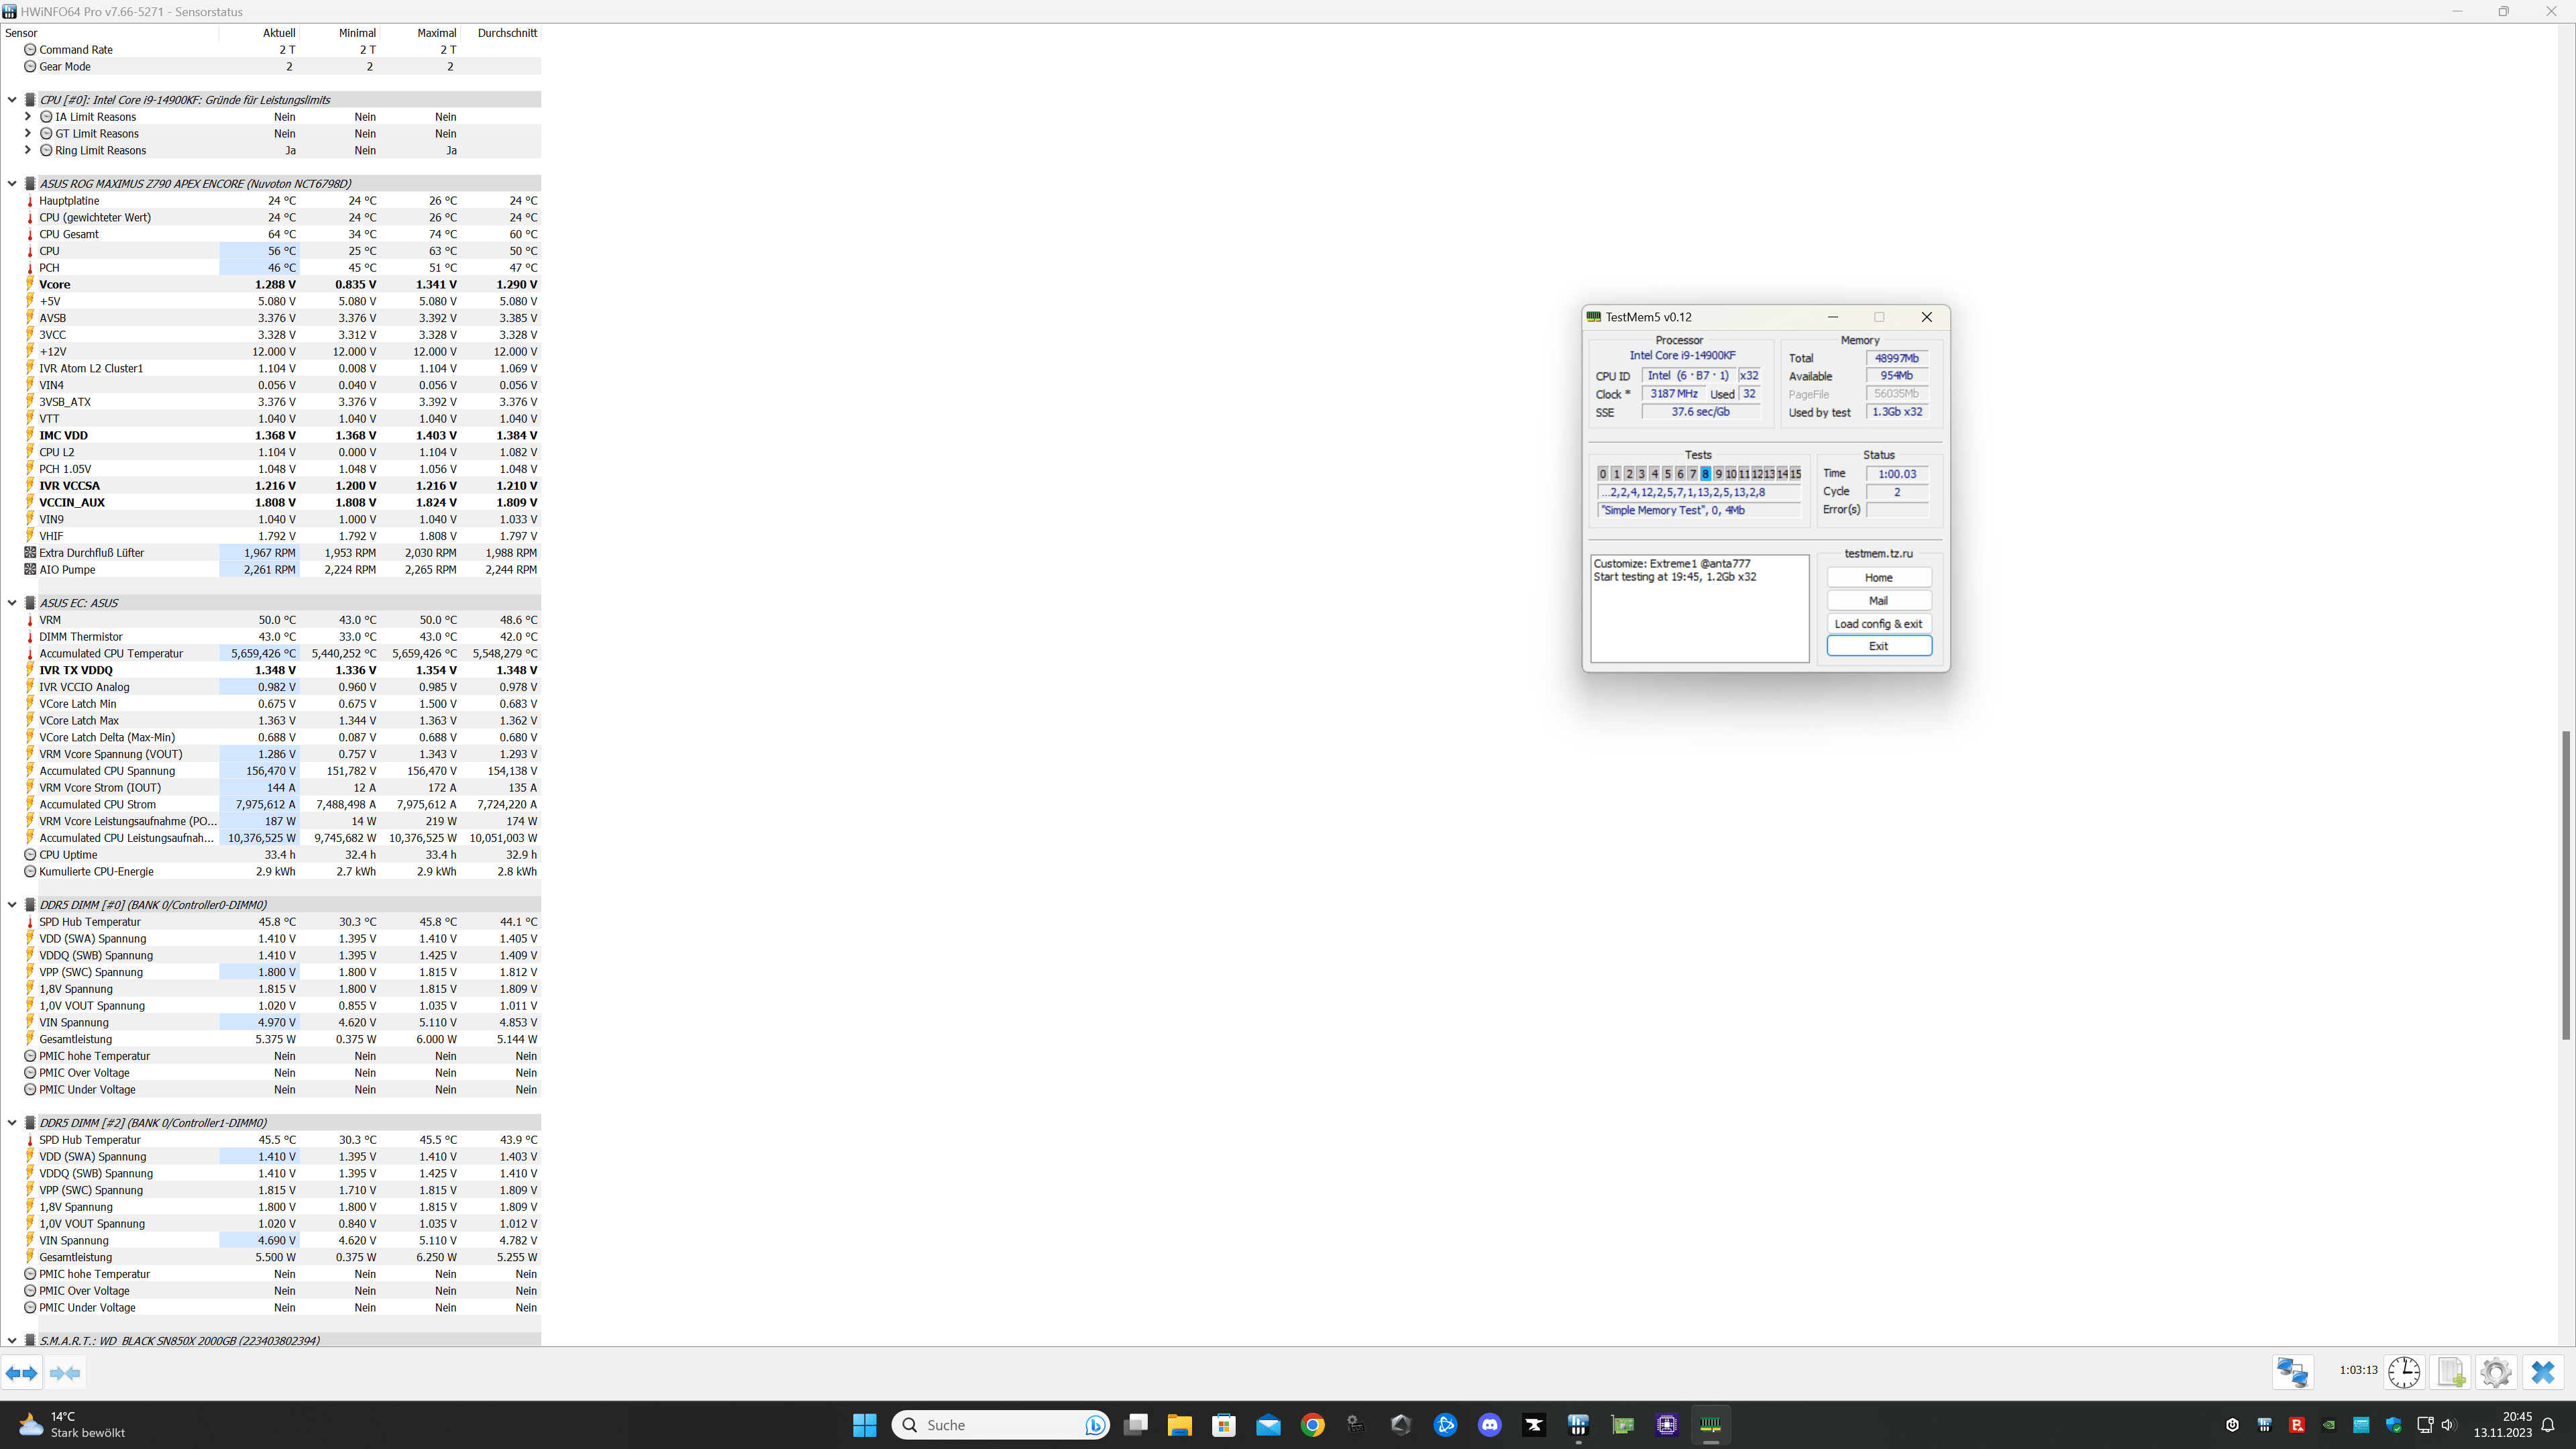Click the expand columns double-arrow icon

(x=21, y=1373)
